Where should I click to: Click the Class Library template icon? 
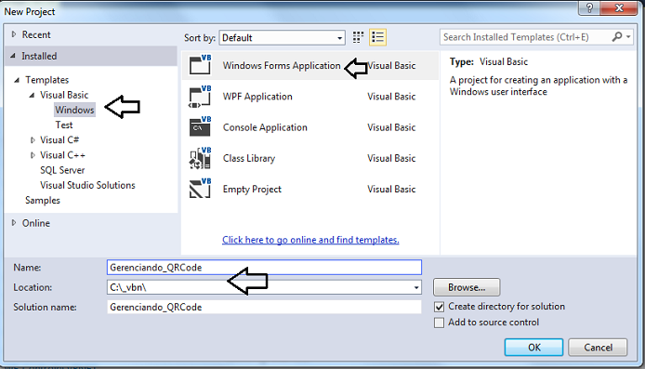click(201, 158)
